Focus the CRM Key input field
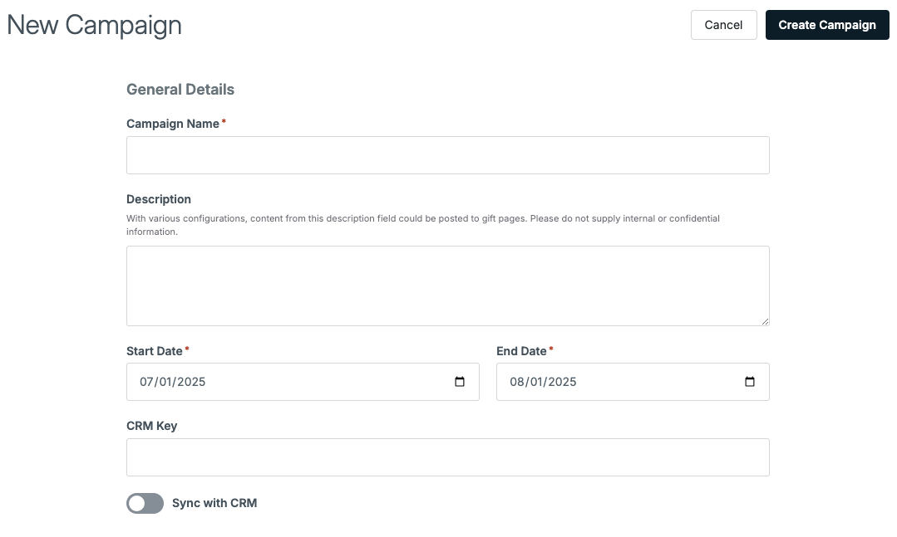 pos(448,457)
